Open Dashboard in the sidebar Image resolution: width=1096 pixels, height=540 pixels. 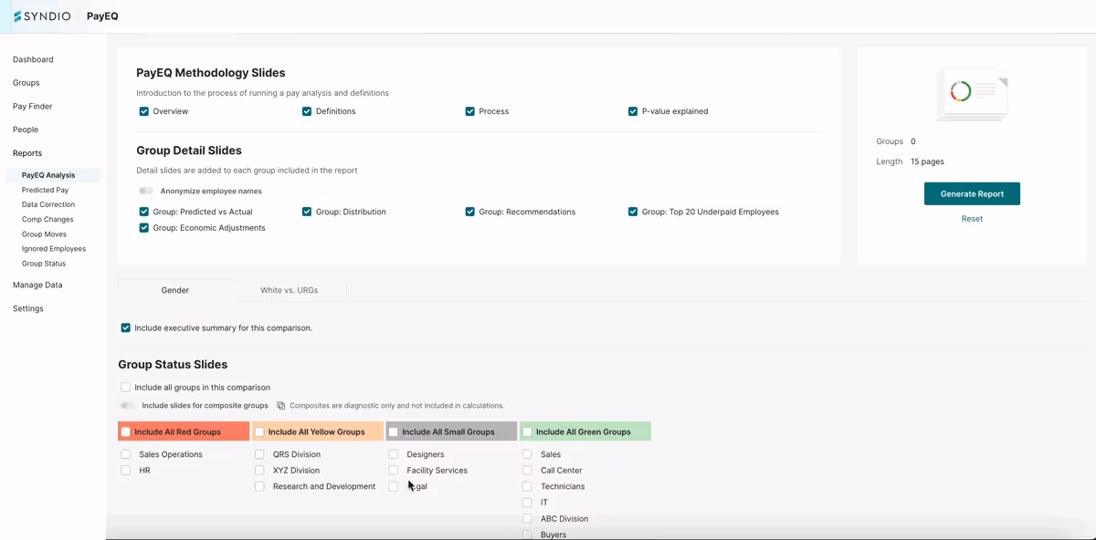[x=33, y=59]
